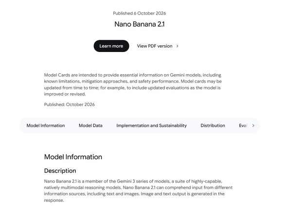This screenshot has height=206, width=287.
Task: Click the phrase improved or revised in the intro
Action: click(x=65, y=94)
